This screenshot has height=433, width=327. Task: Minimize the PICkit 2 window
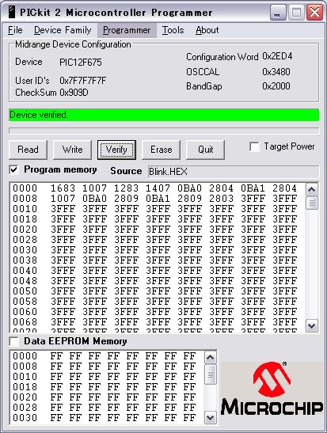[278, 13]
